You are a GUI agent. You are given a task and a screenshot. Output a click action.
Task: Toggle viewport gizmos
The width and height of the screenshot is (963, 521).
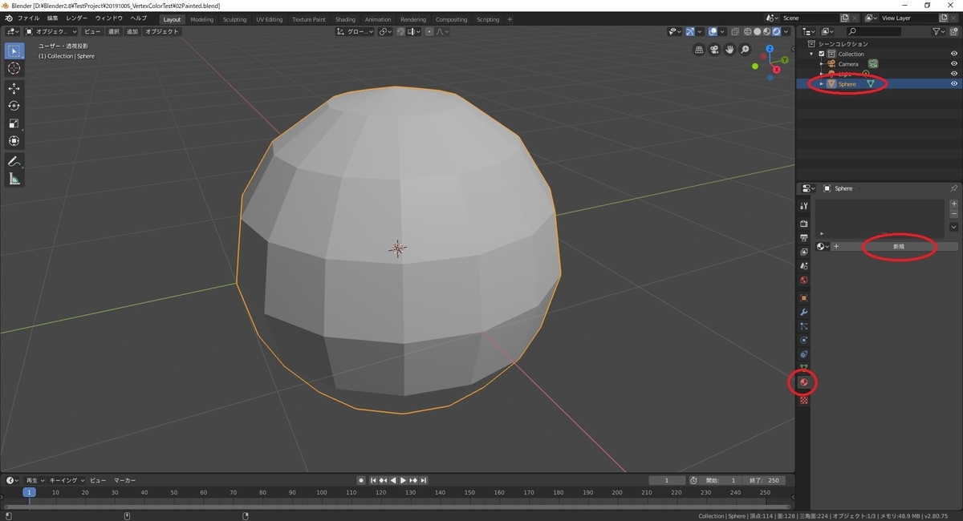(x=689, y=31)
